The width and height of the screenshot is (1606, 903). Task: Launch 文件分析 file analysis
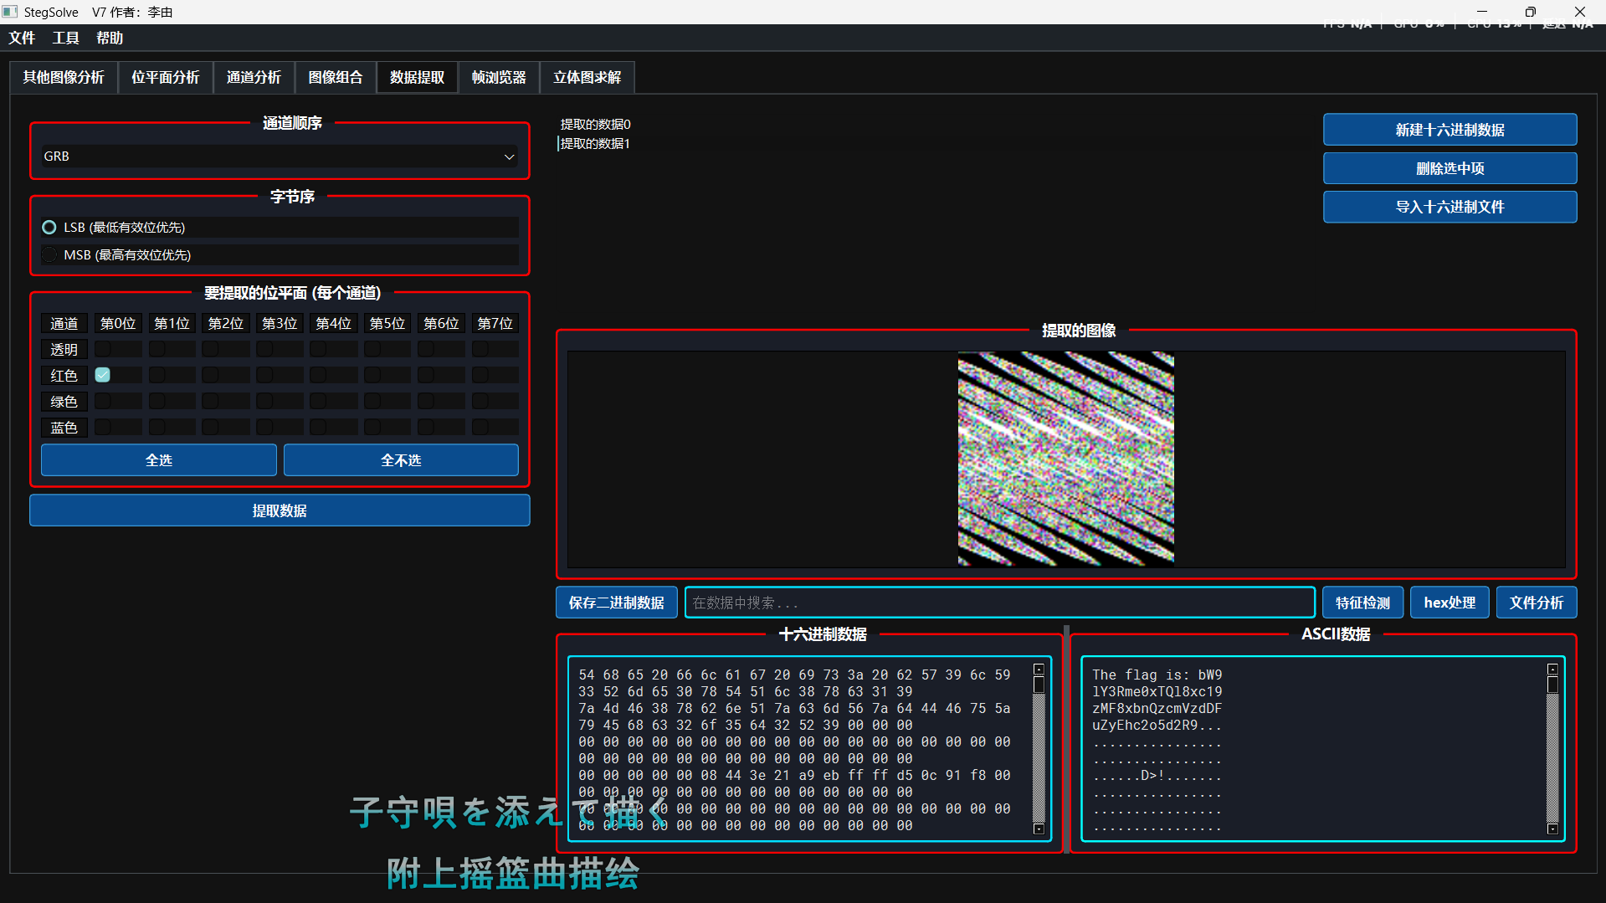point(1536,602)
